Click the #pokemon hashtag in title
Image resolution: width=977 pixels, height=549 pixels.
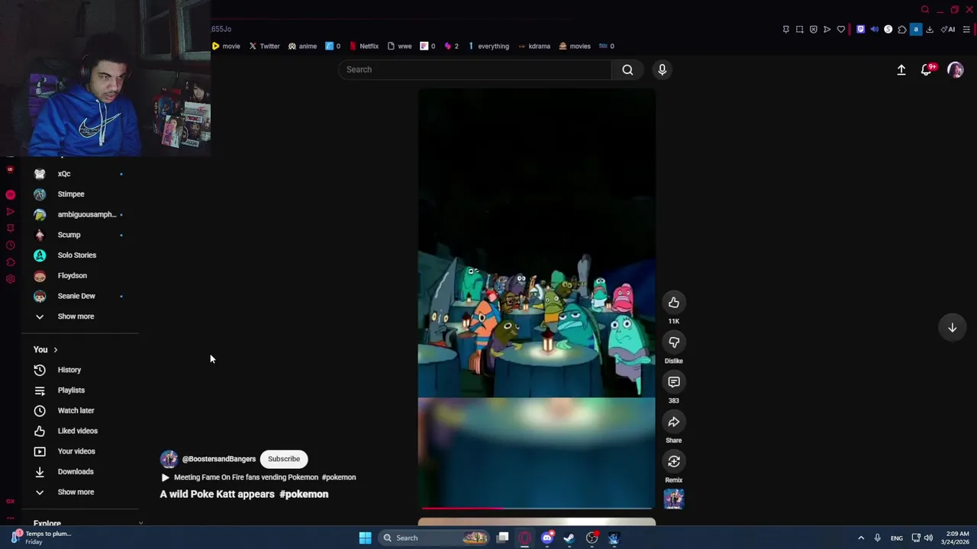pyautogui.click(x=304, y=494)
